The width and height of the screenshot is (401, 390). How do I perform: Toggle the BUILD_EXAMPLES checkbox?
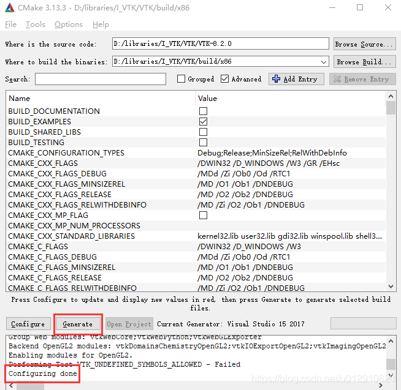pyautogui.click(x=203, y=122)
